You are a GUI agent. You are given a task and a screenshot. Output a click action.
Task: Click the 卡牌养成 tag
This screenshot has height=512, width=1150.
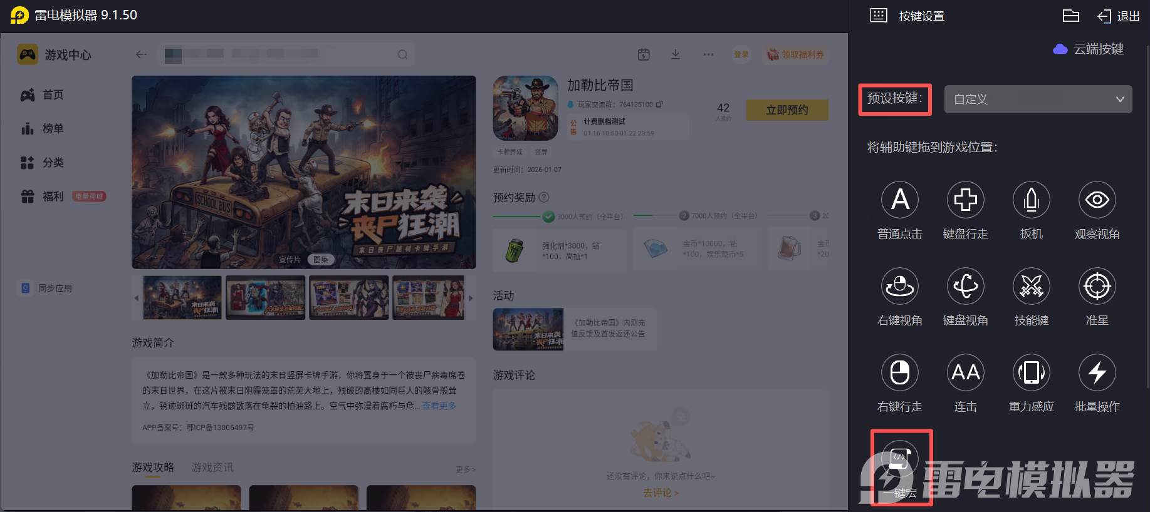(x=510, y=152)
